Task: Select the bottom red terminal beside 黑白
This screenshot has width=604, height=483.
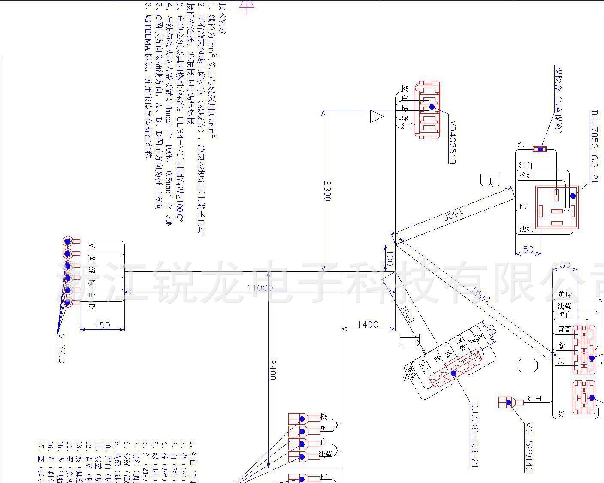Action: pos(304,431)
